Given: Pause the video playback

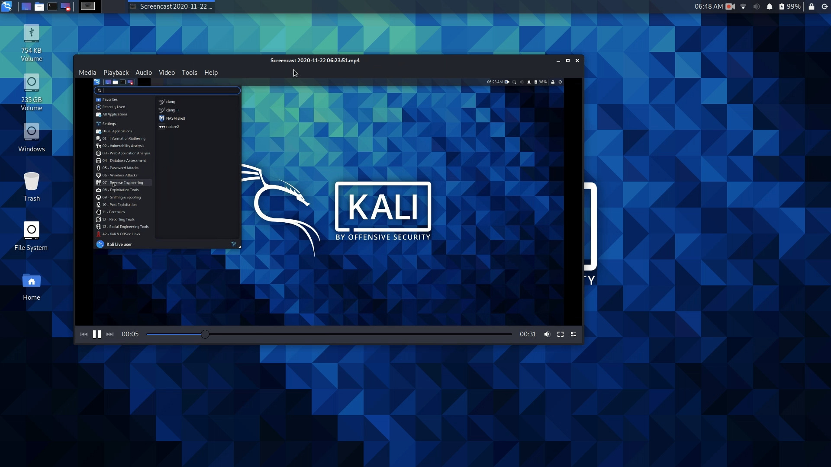Looking at the screenshot, I should 97,334.
